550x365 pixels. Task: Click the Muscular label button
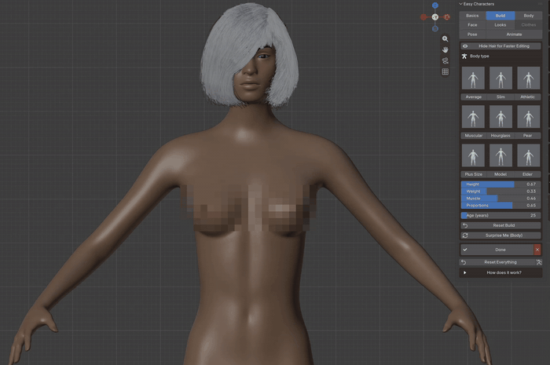(x=473, y=136)
